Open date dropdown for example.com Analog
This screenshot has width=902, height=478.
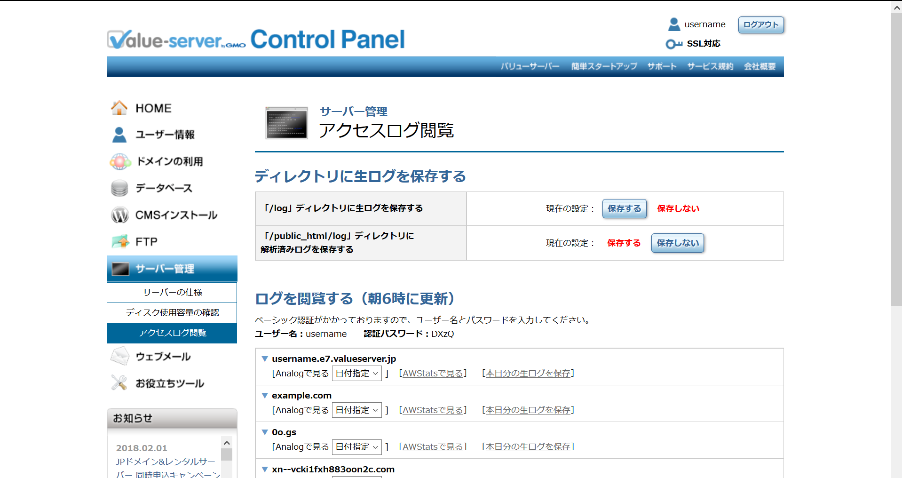[356, 410]
